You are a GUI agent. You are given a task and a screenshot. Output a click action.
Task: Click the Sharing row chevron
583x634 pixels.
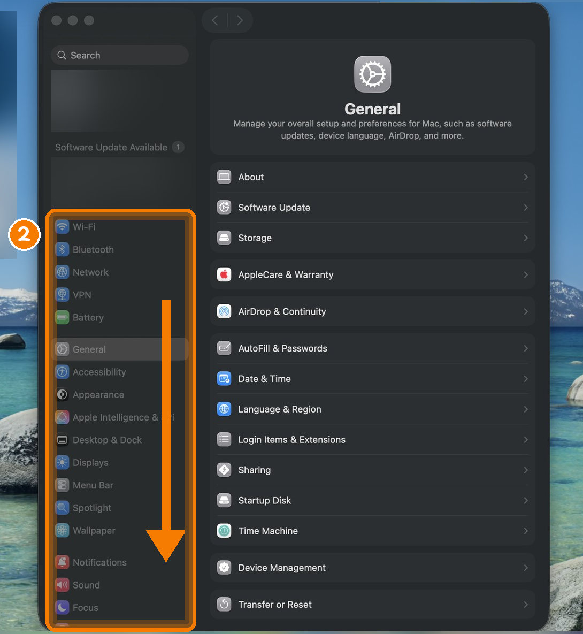click(x=526, y=470)
